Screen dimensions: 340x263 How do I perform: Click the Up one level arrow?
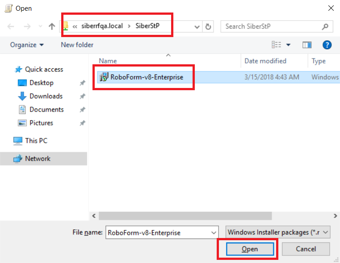tap(52, 27)
